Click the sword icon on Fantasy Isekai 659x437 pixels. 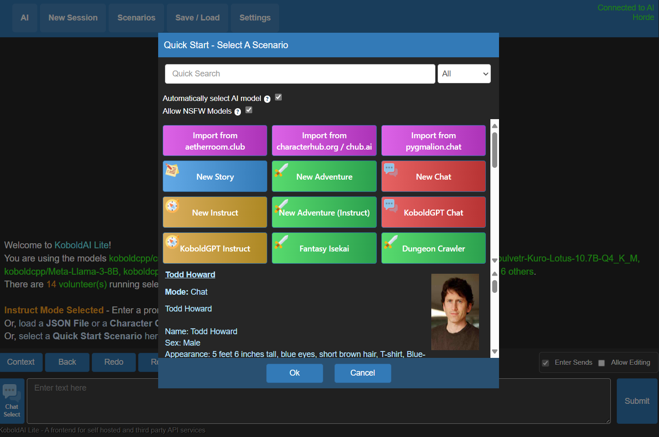[x=281, y=241]
